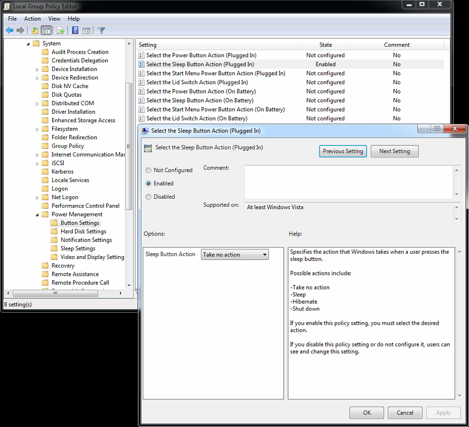469x427 pixels.
Task: Click the Recovery folder icon
Action: coord(45,265)
